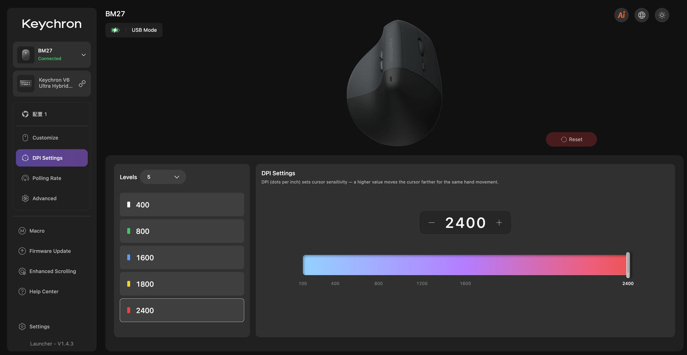Click the upload arrow icon beside Firmware Update
The image size is (687, 355).
coord(22,251)
